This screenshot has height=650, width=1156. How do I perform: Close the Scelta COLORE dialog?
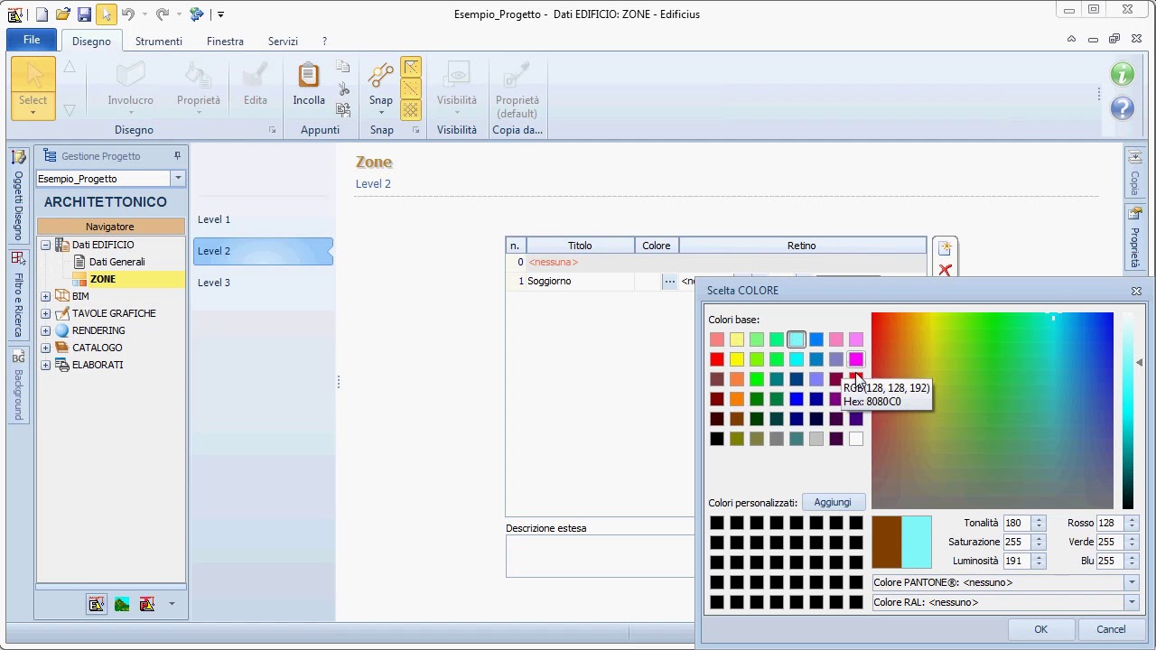(1136, 291)
